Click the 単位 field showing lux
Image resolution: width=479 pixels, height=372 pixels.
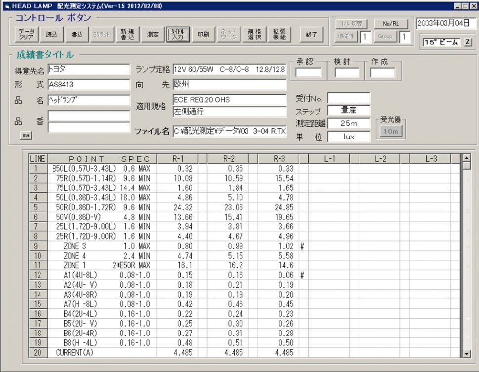tap(349, 137)
